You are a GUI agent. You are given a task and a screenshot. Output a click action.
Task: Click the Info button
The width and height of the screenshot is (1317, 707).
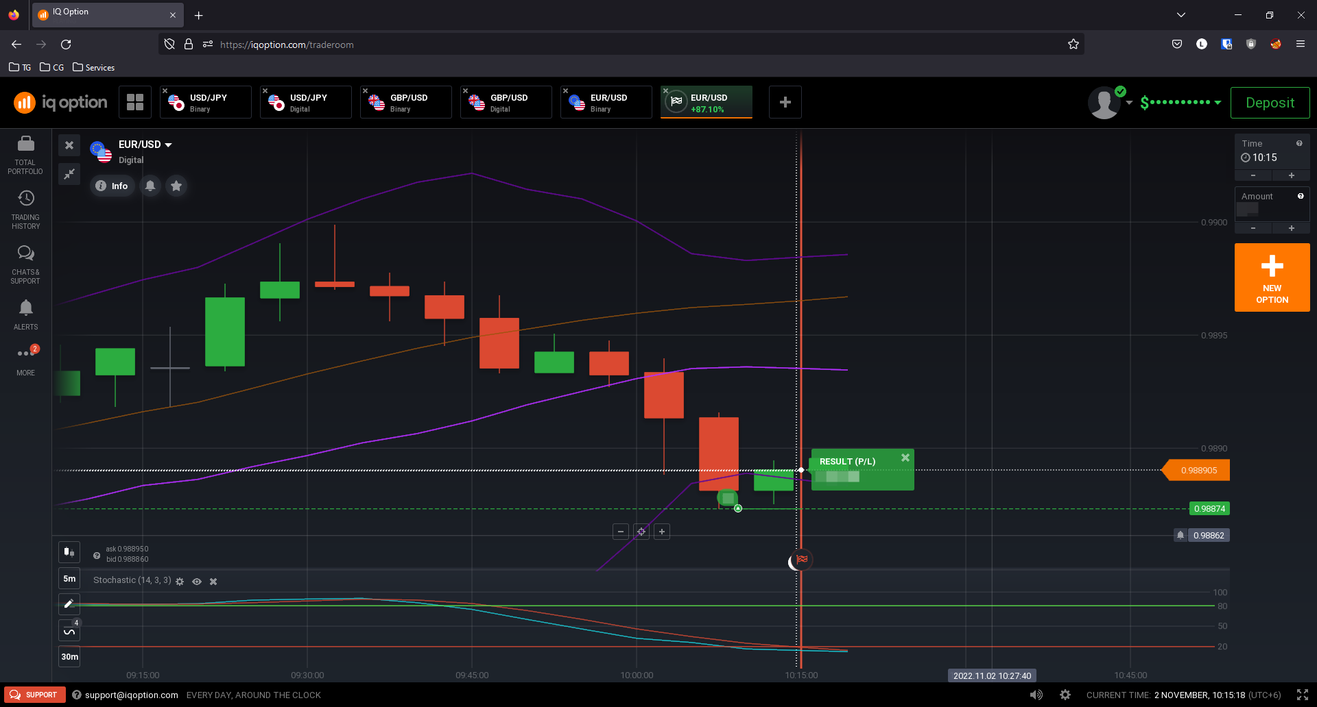pyautogui.click(x=112, y=186)
